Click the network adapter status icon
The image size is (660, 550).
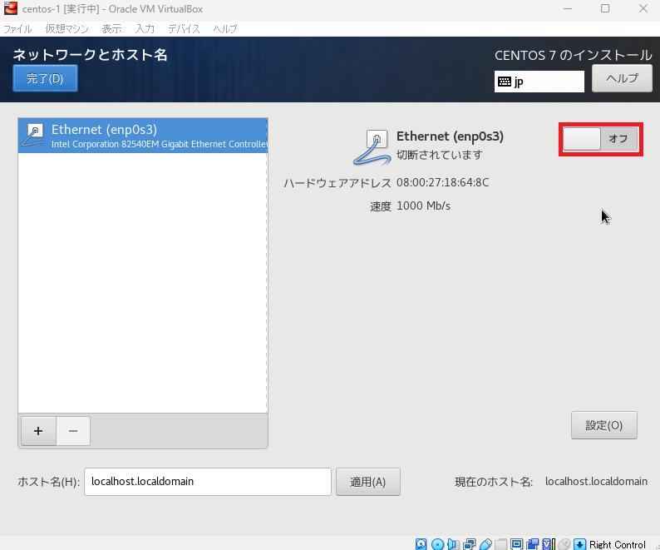470,544
